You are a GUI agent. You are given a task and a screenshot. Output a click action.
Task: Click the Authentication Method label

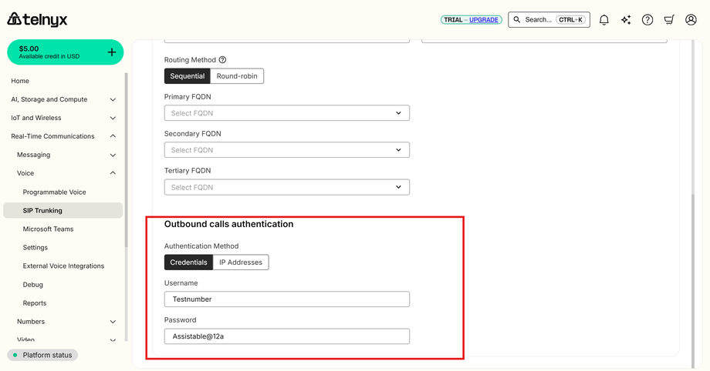click(201, 246)
